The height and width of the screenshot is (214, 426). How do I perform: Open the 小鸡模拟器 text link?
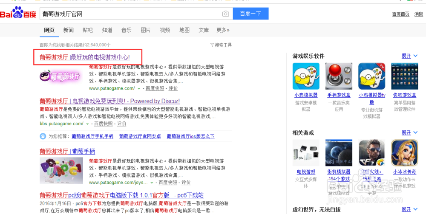click(x=306, y=95)
